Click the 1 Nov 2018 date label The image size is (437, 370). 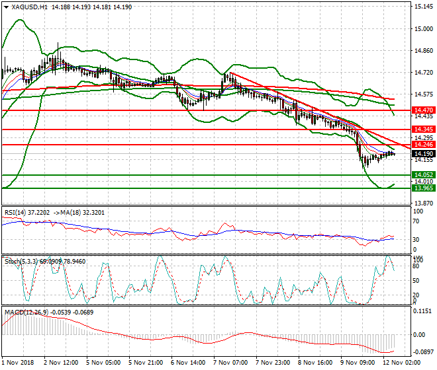click(x=19, y=363)
